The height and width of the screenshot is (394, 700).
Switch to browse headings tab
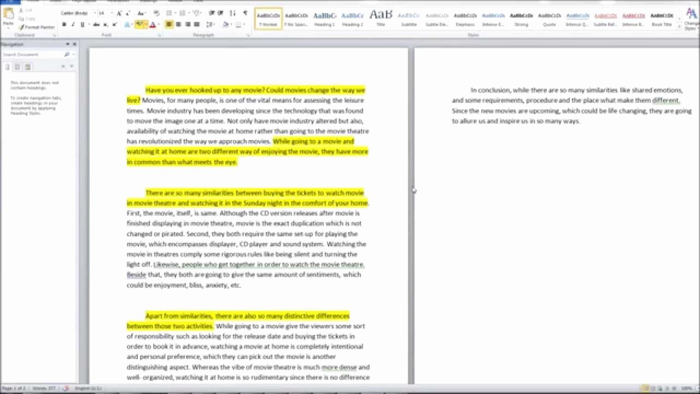click(x=8, y=67)
